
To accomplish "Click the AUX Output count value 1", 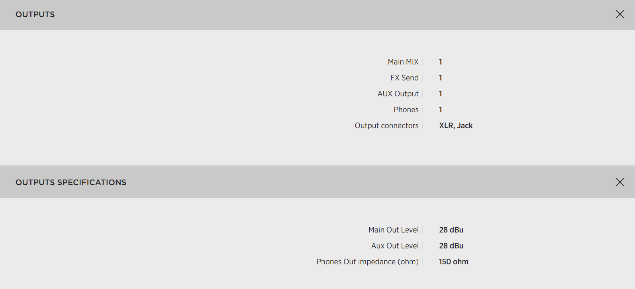I will (441, 94).
